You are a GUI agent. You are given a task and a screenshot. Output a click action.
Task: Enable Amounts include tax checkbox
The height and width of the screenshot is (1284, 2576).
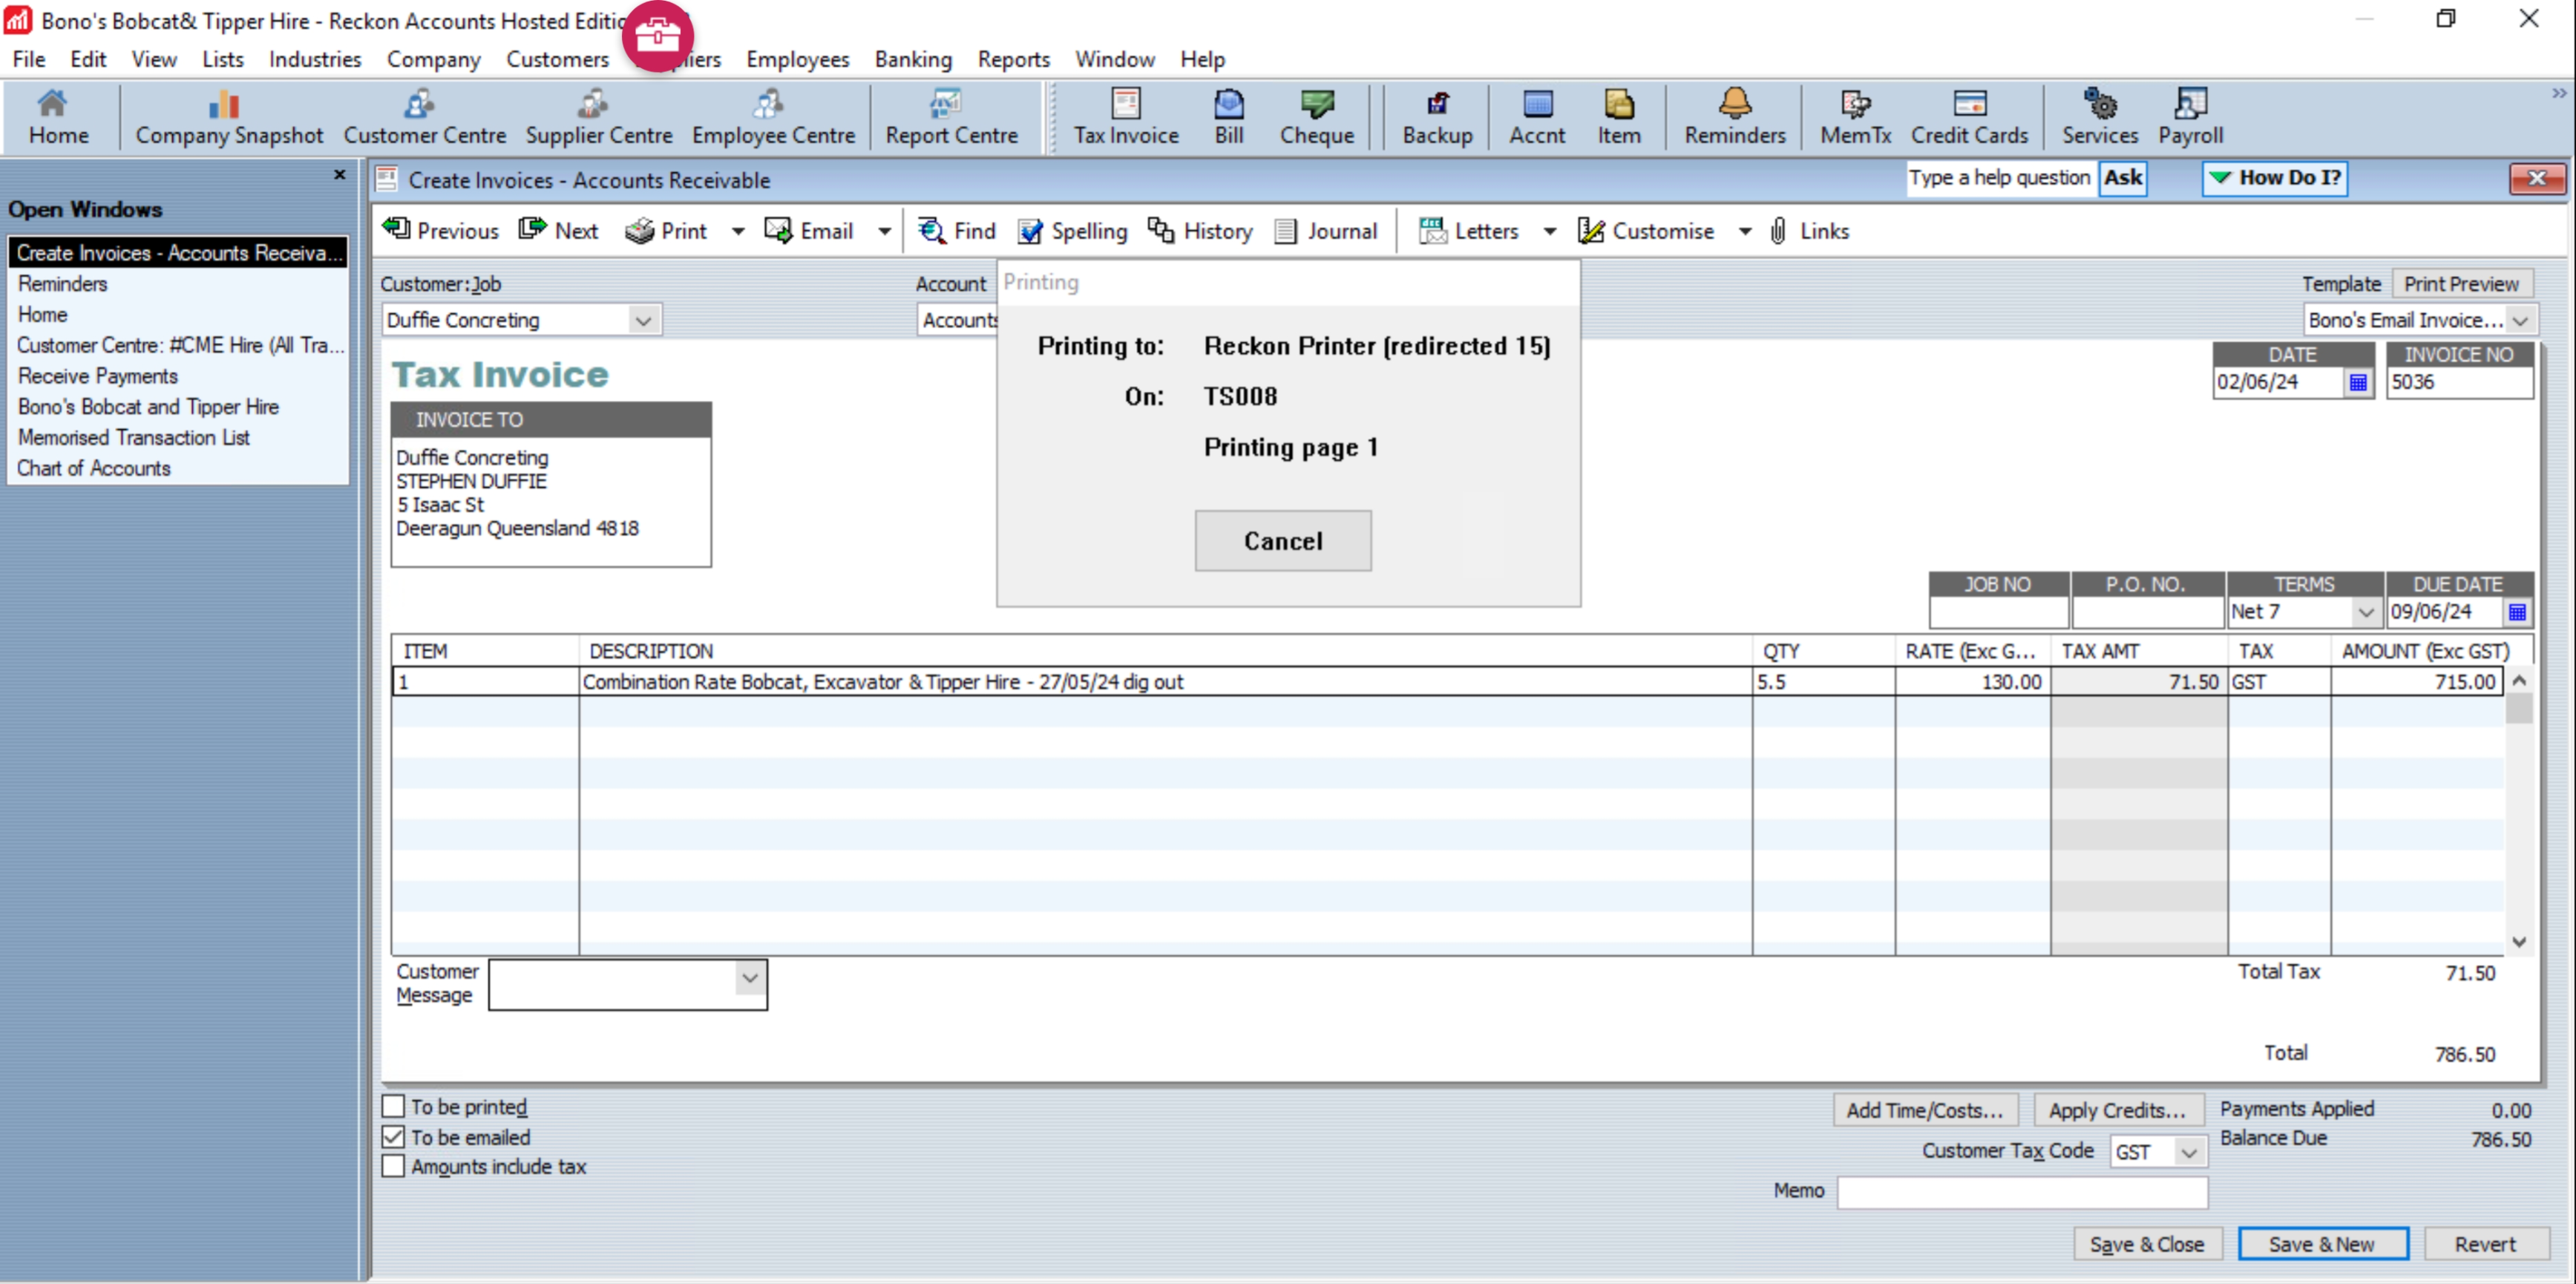point(393,1166)
